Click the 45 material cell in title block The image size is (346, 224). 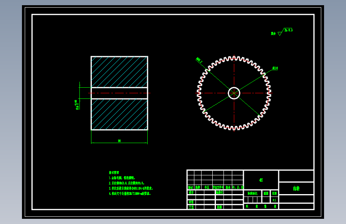(x=261, y=180)
